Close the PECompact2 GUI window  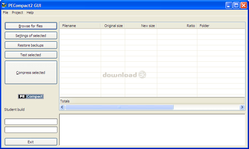pyautogui.click(x=244, y=5)
